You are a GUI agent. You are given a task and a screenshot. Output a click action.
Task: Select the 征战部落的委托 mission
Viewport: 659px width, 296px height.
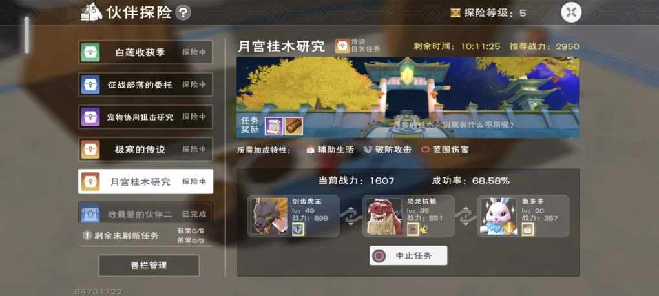coord(145,84)
